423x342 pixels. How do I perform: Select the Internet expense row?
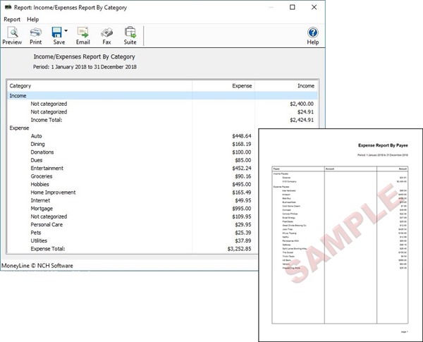click(133, 200)
